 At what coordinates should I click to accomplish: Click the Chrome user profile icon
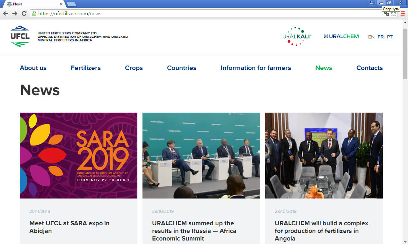tap(371, 3)
